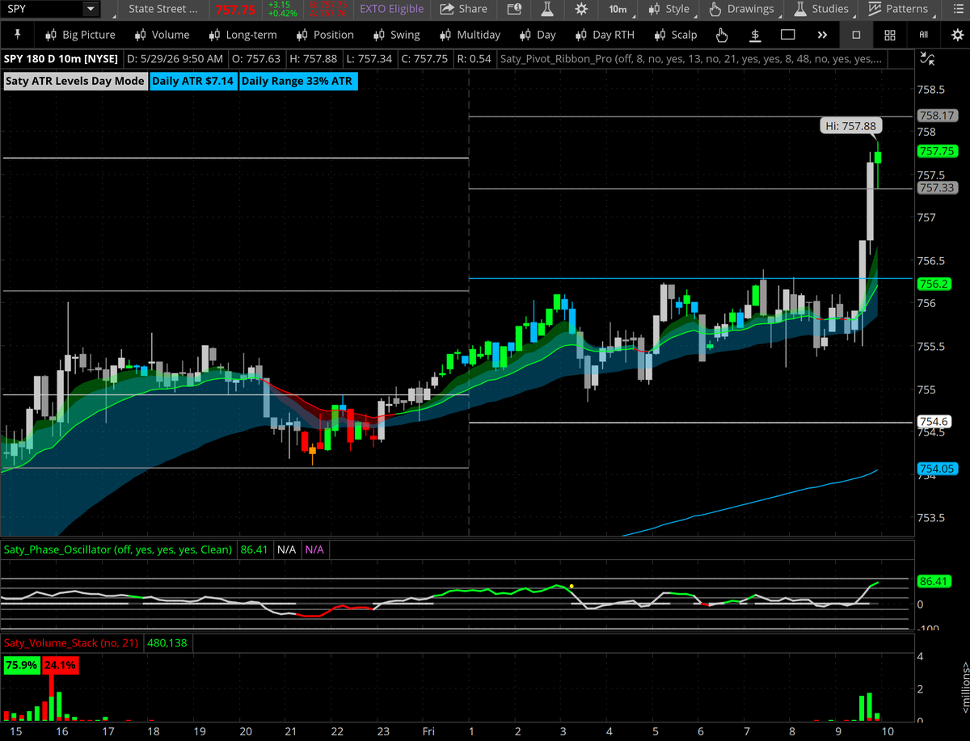Click the EXTO Eligible label
The width and height of the screenshot is (970, 741).
(391, 9)
